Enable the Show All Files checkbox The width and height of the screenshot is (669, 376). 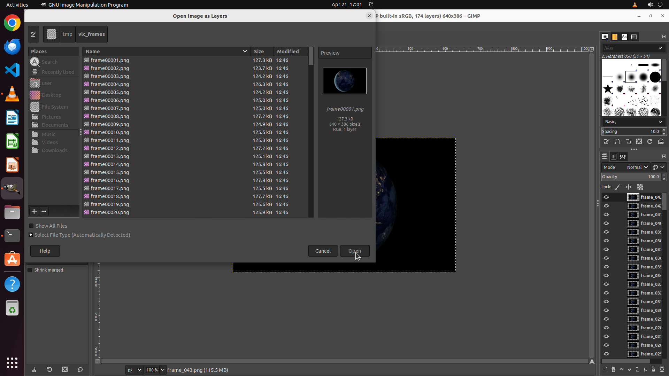[31, 226]
